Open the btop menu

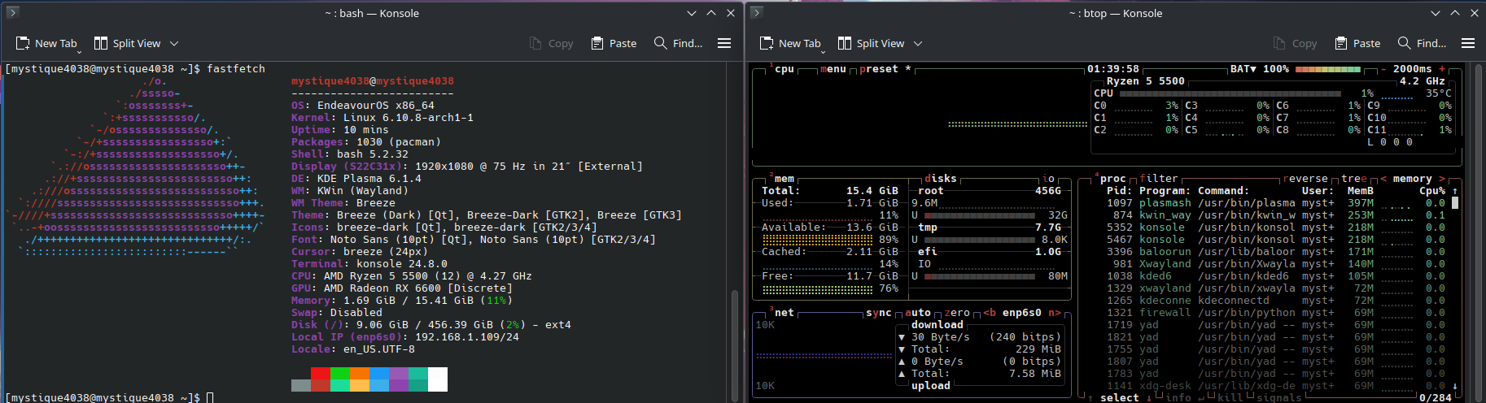pos(833,69)
